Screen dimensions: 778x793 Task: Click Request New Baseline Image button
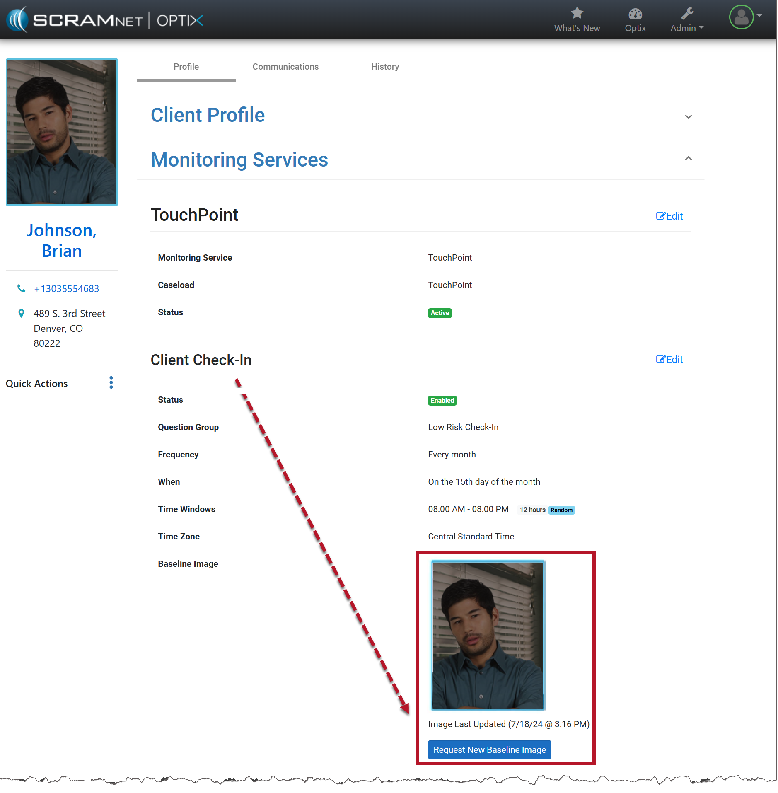coord(489,749)
